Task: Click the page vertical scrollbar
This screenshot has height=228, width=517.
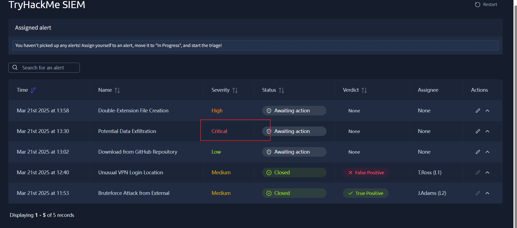Action: click(x=515, y=109)
